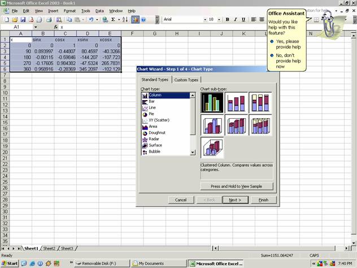Switch to the Sheet2 worksheet tab
Image resolution: width=357 pixels, height=268 pixels.
[49, 248]
